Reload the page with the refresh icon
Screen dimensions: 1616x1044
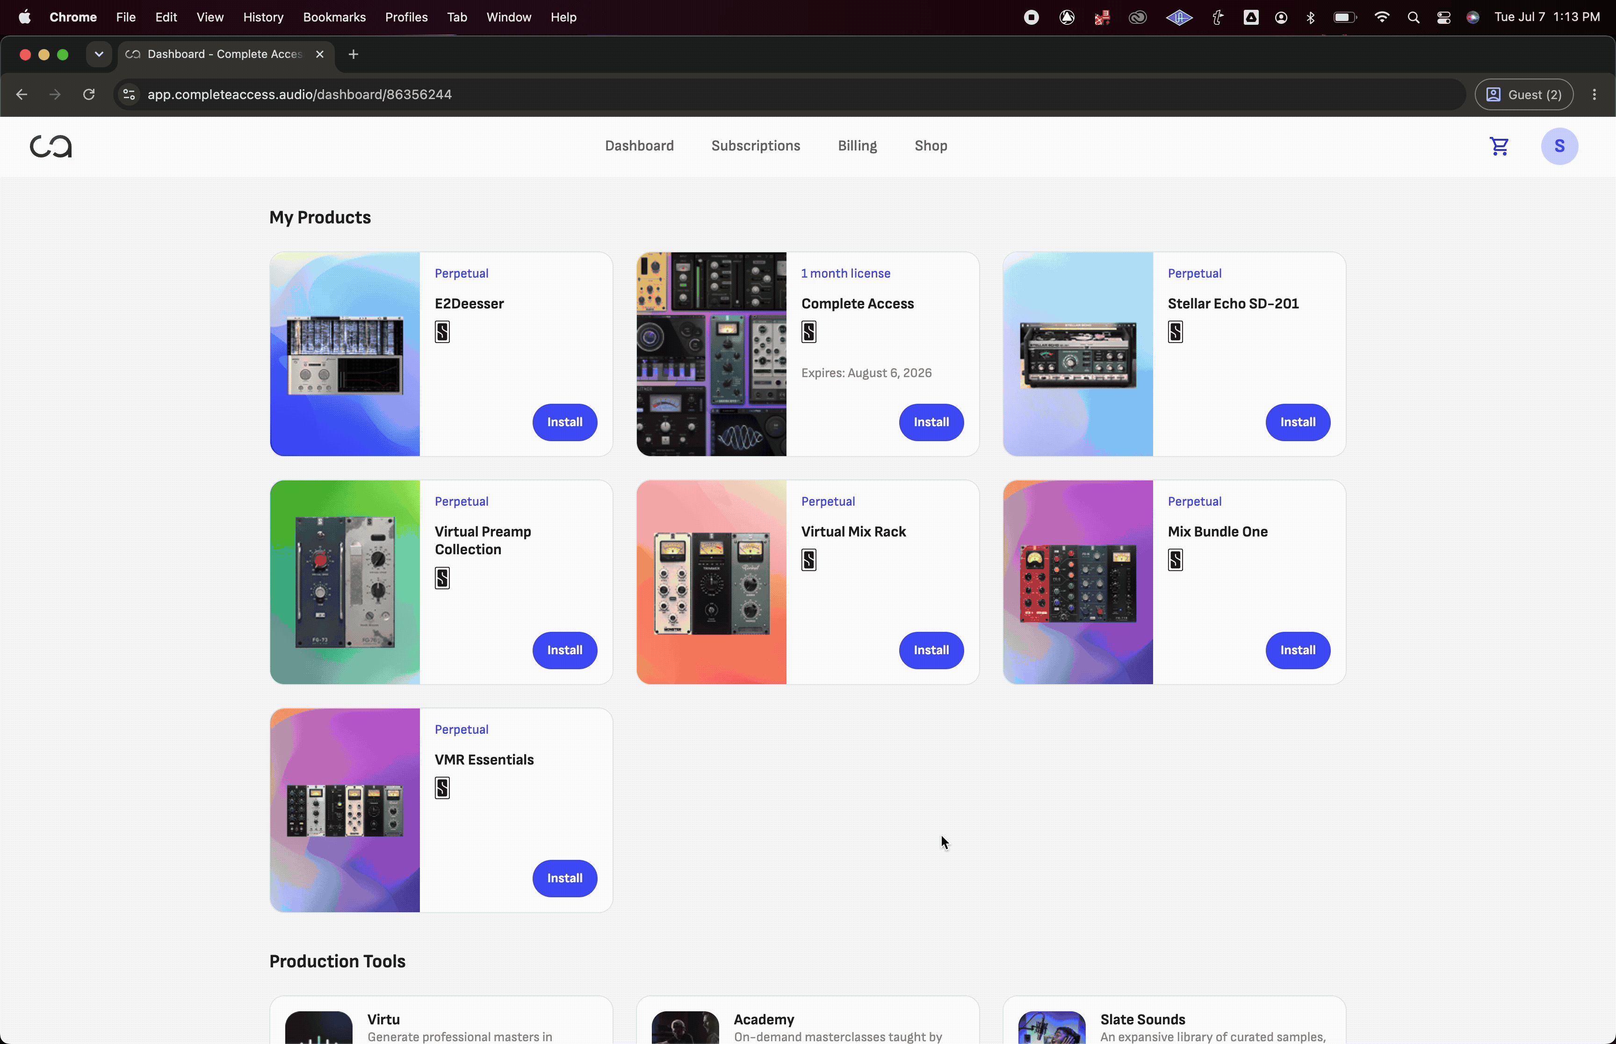coord(89,95)
